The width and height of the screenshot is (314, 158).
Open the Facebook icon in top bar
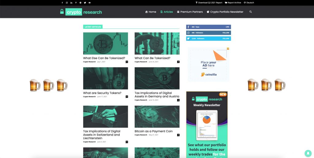click(62, 3)
